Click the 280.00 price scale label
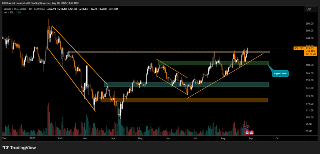The image size is (320, 154). pyautogui.click(x=309, y=24)
